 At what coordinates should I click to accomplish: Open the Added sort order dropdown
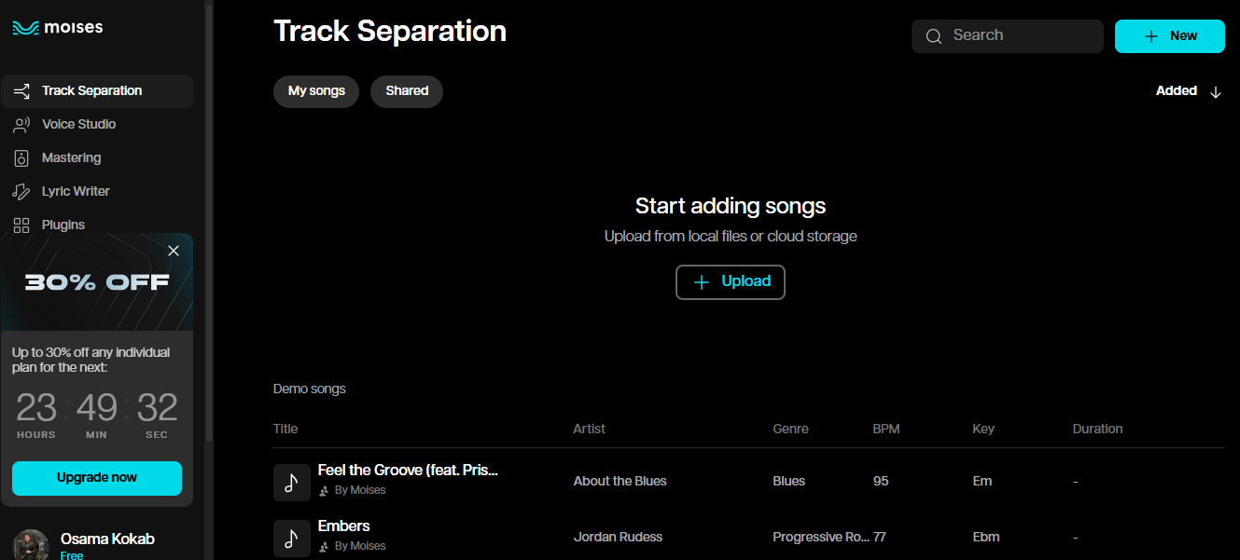(1175, 90)
